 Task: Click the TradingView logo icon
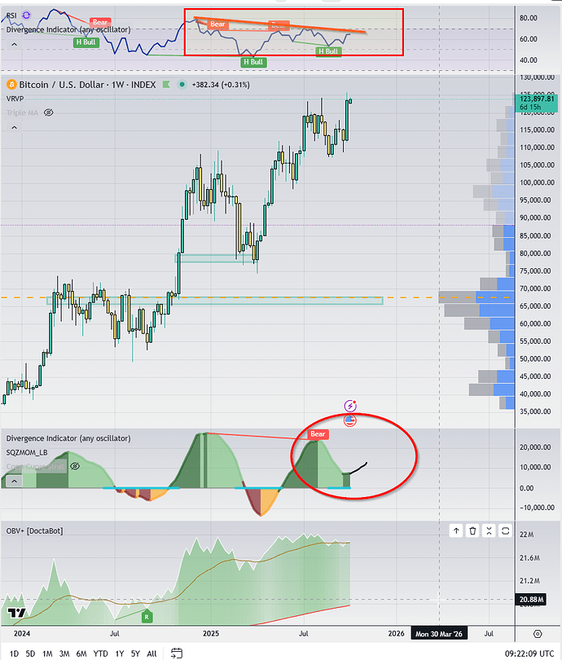click(x=15, y=613)
